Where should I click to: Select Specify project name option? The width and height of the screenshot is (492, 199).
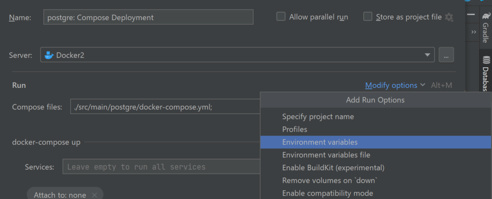(x=318, y=116)
